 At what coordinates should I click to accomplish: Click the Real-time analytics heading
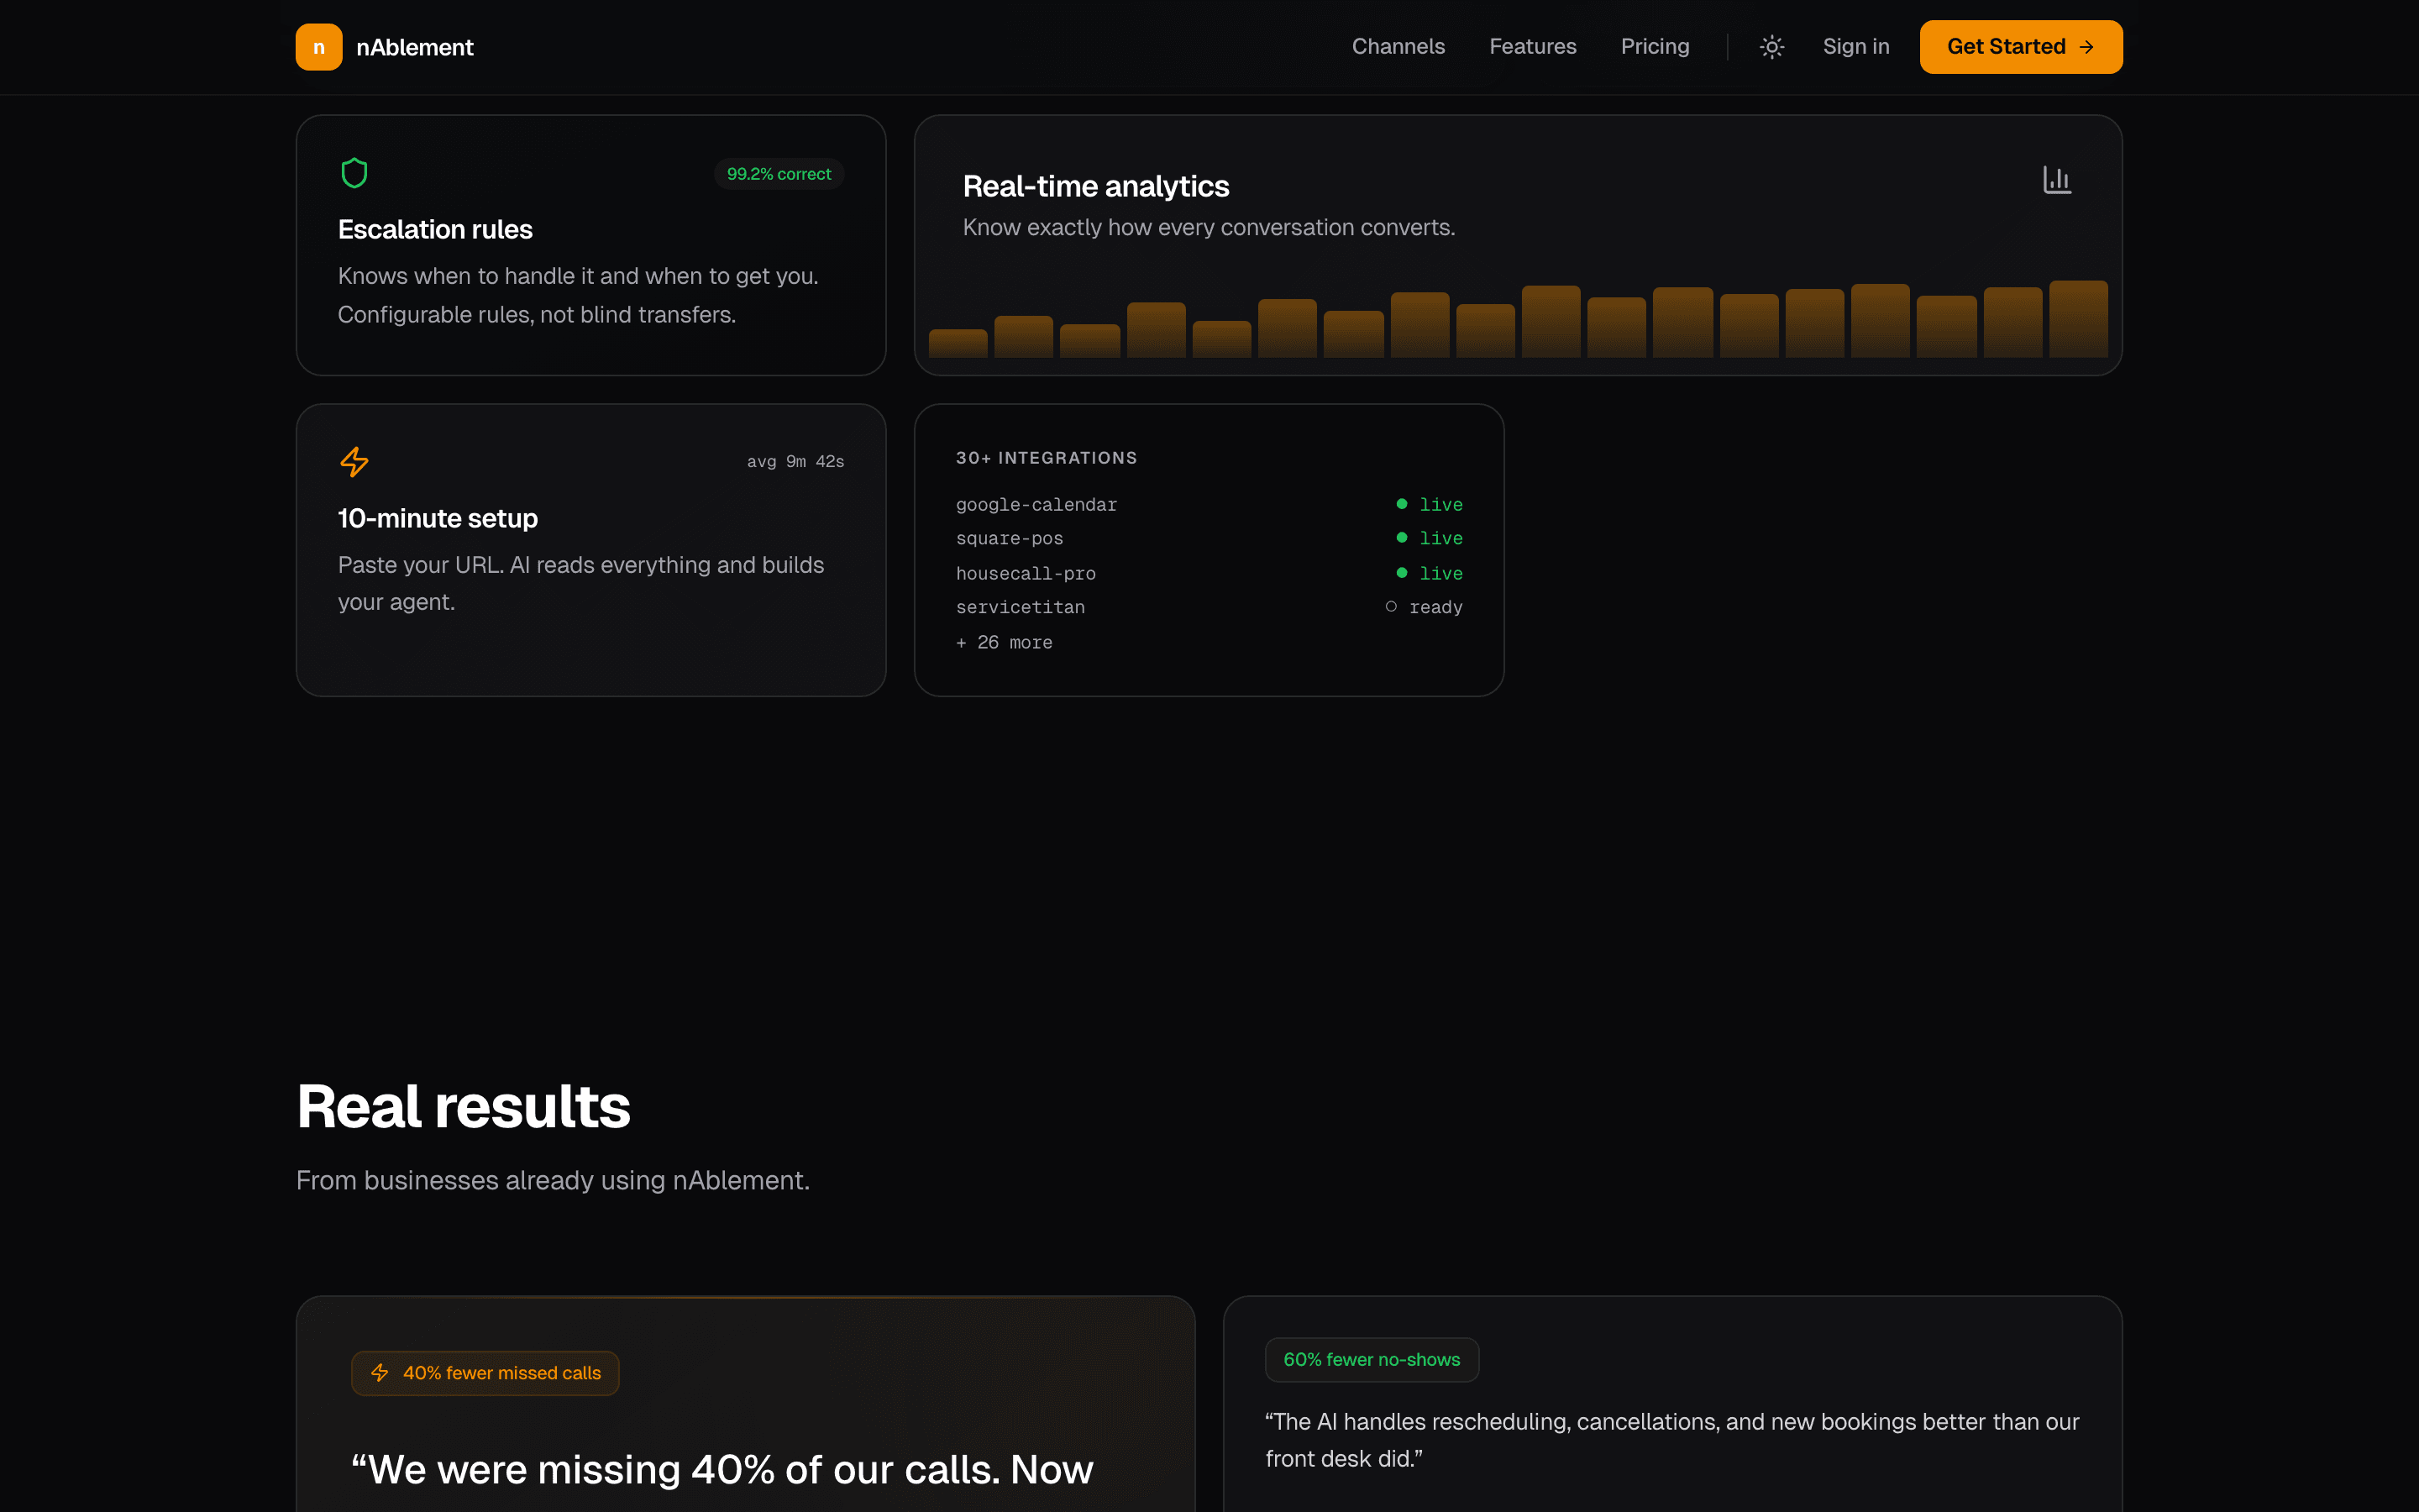point(1095,186)
